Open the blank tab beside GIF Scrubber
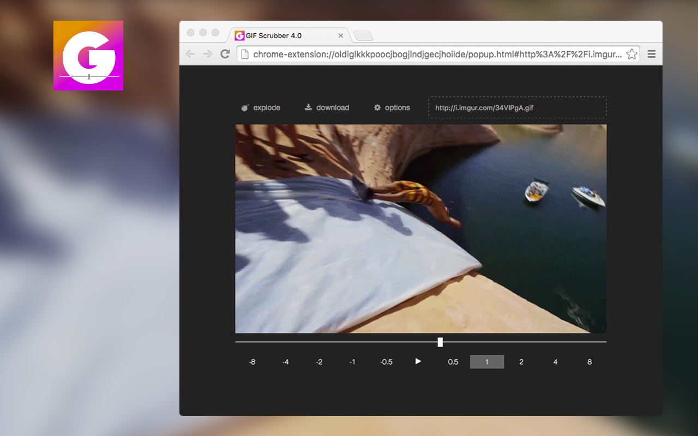Viewport: 698px width, 436px height. [x=362, y=35]
